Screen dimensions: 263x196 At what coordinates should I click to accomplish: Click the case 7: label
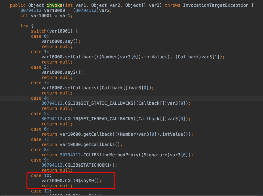[40, 140]
